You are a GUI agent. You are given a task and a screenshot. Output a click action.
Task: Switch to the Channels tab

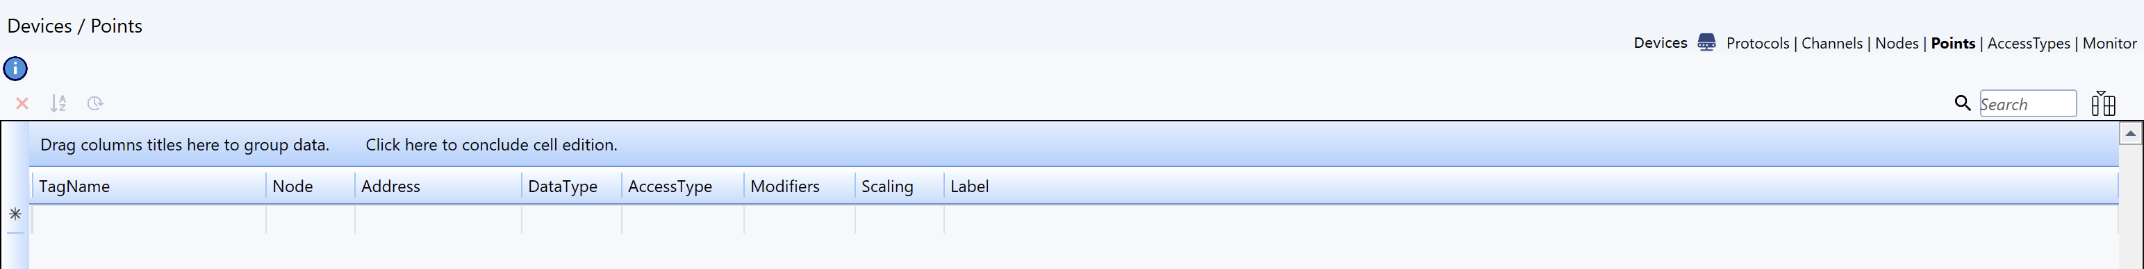pyautogui.click(x=1832, y=43)
